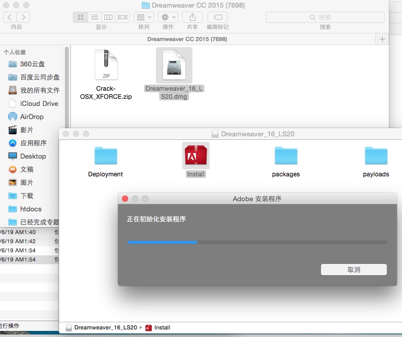Image resolution: width=402 pixels, height=337 pixels.
Task: Open 文稿 (Documents) in the sidebar
Action: 21,169
